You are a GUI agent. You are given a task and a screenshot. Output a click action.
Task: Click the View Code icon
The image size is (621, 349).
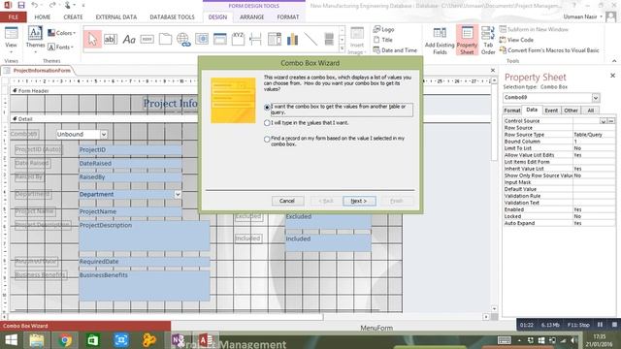[516, 40]
